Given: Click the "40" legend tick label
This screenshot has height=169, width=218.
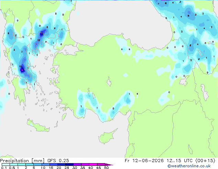Looking at the screenshot, I should click(90, 168).
